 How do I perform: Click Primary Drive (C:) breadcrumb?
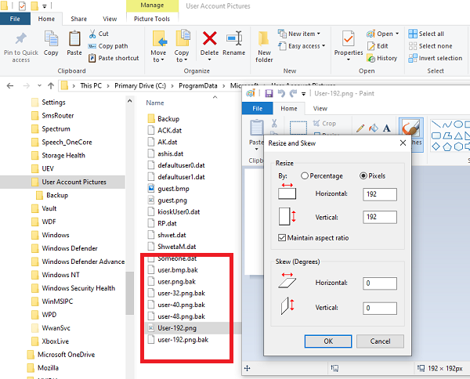(x=140, y=86)
